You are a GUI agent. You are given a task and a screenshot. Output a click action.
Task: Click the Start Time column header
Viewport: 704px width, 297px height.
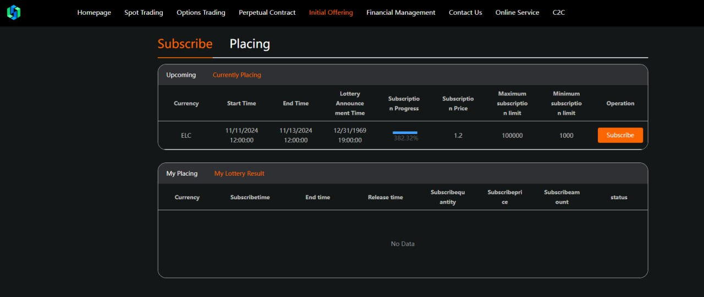pos(241,103)
